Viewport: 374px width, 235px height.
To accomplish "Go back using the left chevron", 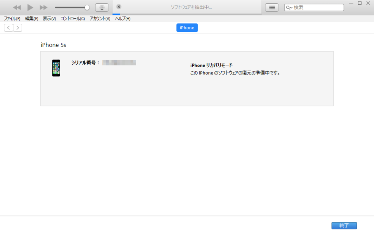I will [x=9, y=28].
